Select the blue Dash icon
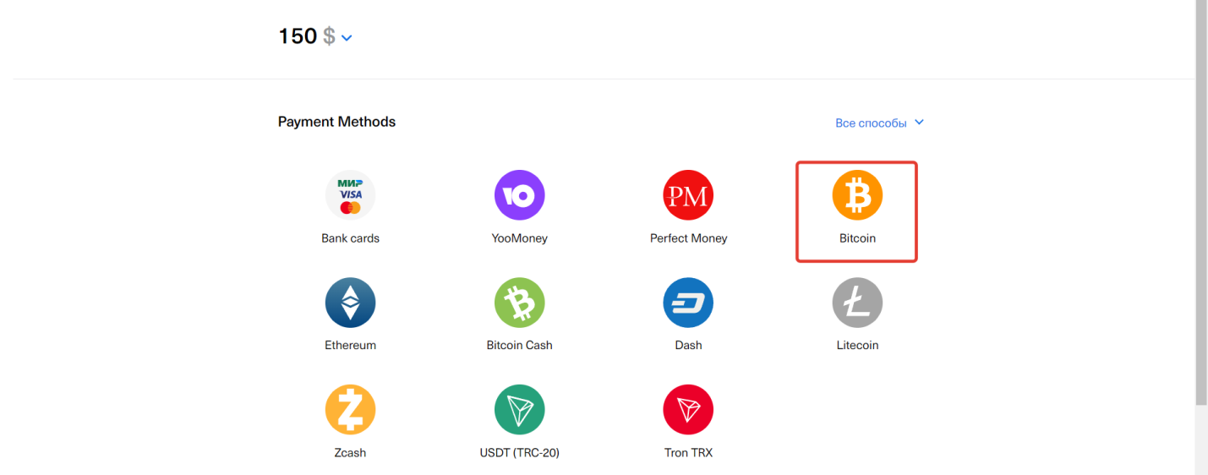This screenshot has width=1208, height=475. 688,303
